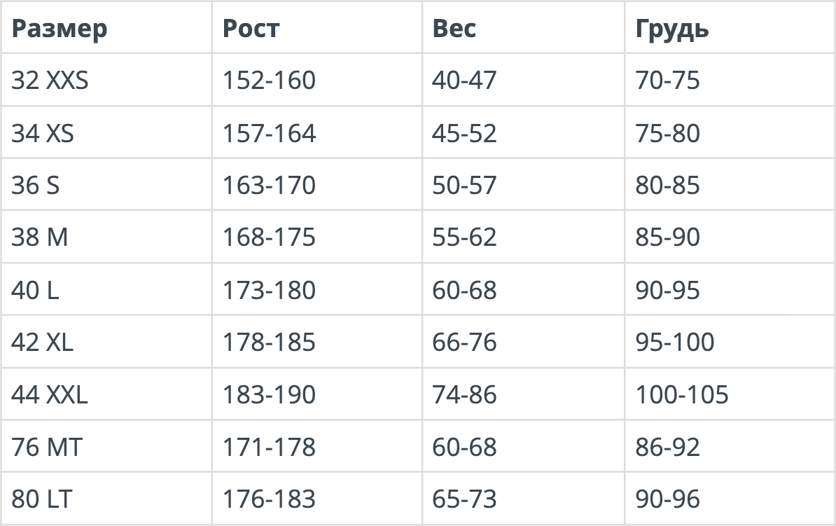Click chest value 100-105
Viewport: 836px width, 526px height.
coord(681,395)
